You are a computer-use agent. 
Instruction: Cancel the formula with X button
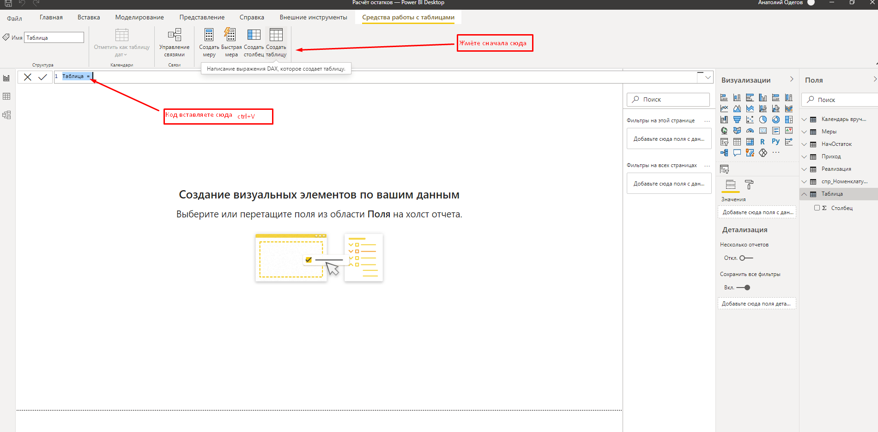[x=28, y=77]
